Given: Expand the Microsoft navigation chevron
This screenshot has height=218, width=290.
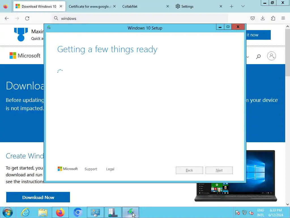Looking at the screenshot, I should tap(248, 57).
